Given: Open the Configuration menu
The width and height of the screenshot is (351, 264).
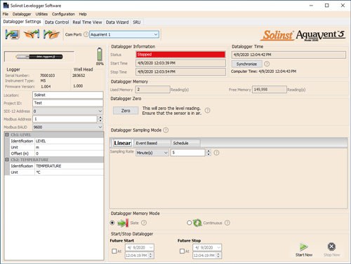Looking at the screenshot, I should tap(63, 14).
